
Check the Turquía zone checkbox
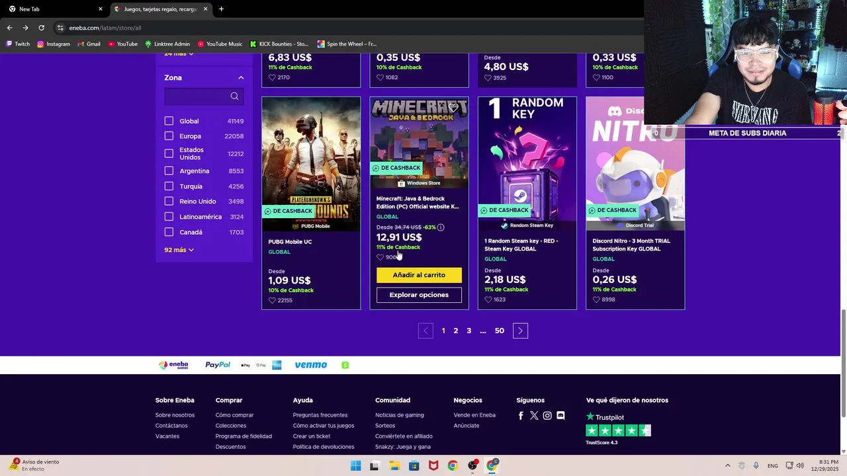(169, 186)
